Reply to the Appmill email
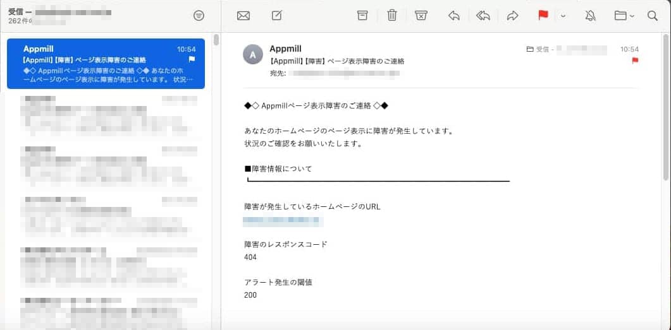671x330 pixels. click(454, 16)
